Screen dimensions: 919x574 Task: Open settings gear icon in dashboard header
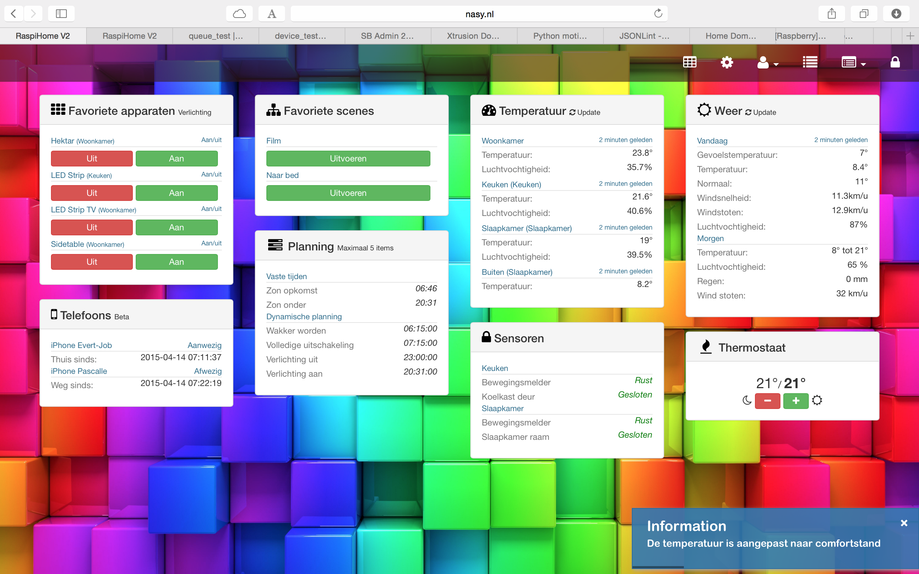coord(727,62)
